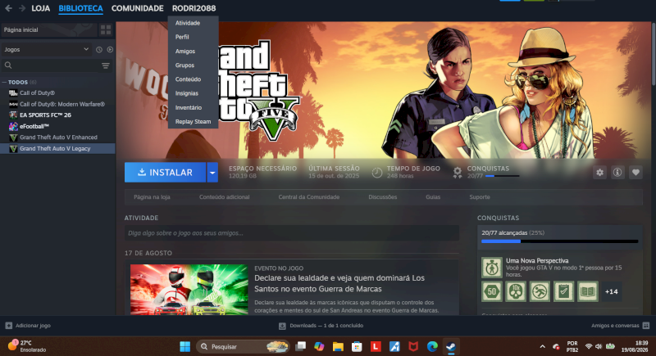Click the 10x achievement badge

[x=516, y=291]
